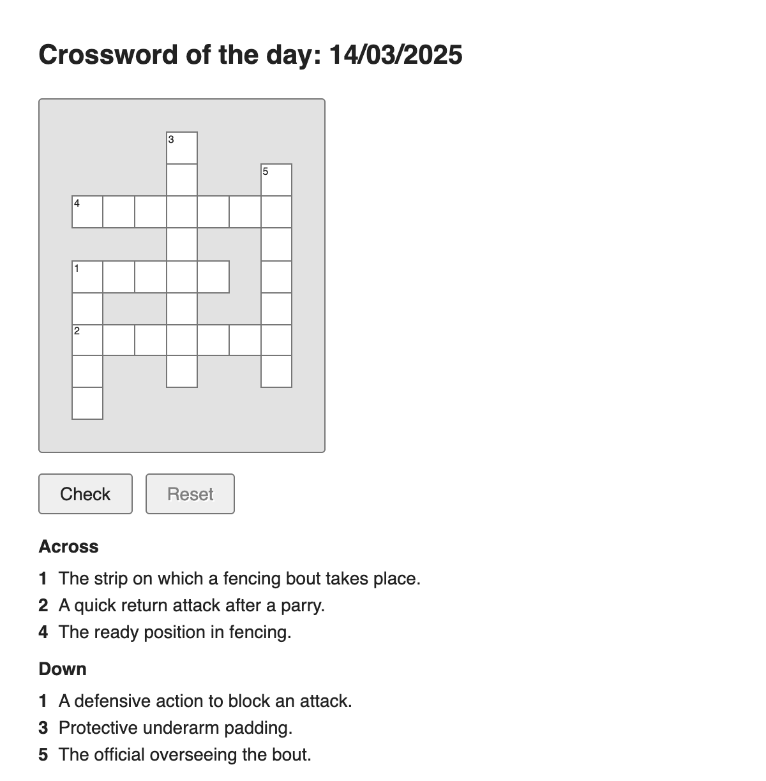
Task: Click the bottom cell of 1 Down
Action: [x=87, y=403]
